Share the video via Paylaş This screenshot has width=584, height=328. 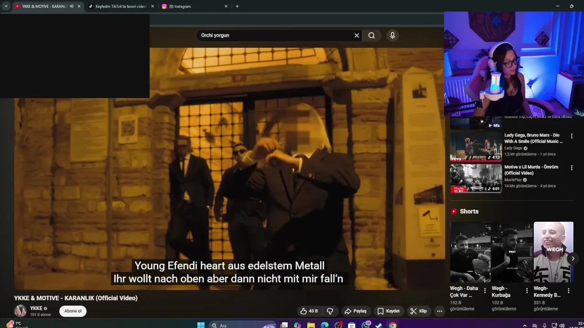click(356, 311)
